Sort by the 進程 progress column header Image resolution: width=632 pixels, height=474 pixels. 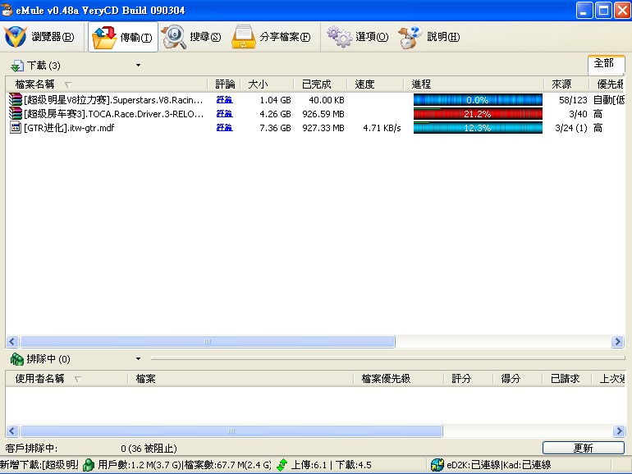[421, 84]
